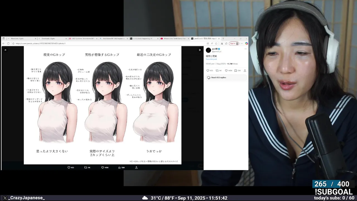The image size is (357, 201).
Task: Collapse the post side panel with double-chevron
Action: click(x=200, y=50)
